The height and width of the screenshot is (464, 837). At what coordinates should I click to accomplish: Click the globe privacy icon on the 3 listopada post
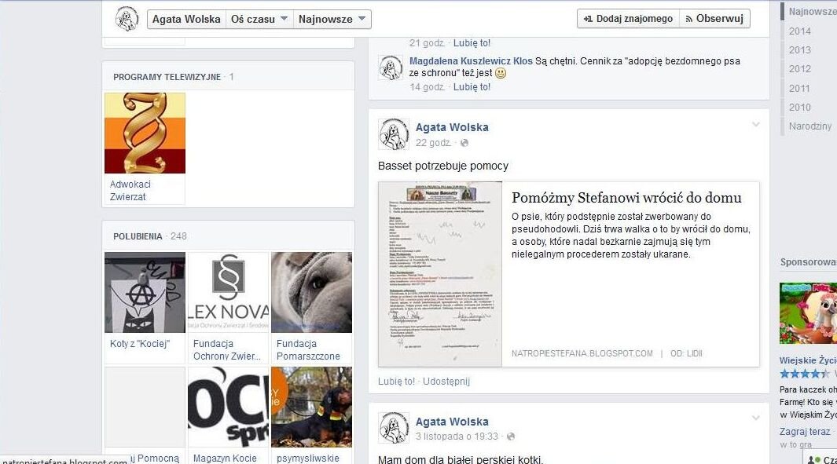(x=510, y=437)
